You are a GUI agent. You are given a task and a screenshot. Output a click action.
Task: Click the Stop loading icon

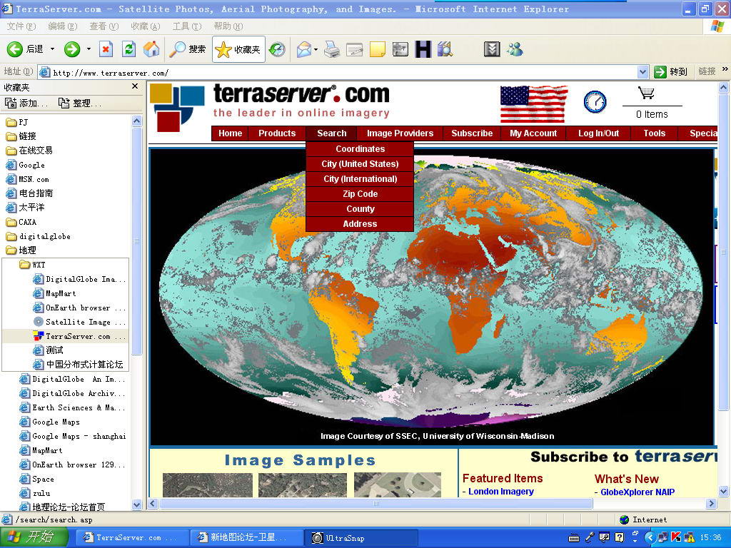click(x=106, y=49)
